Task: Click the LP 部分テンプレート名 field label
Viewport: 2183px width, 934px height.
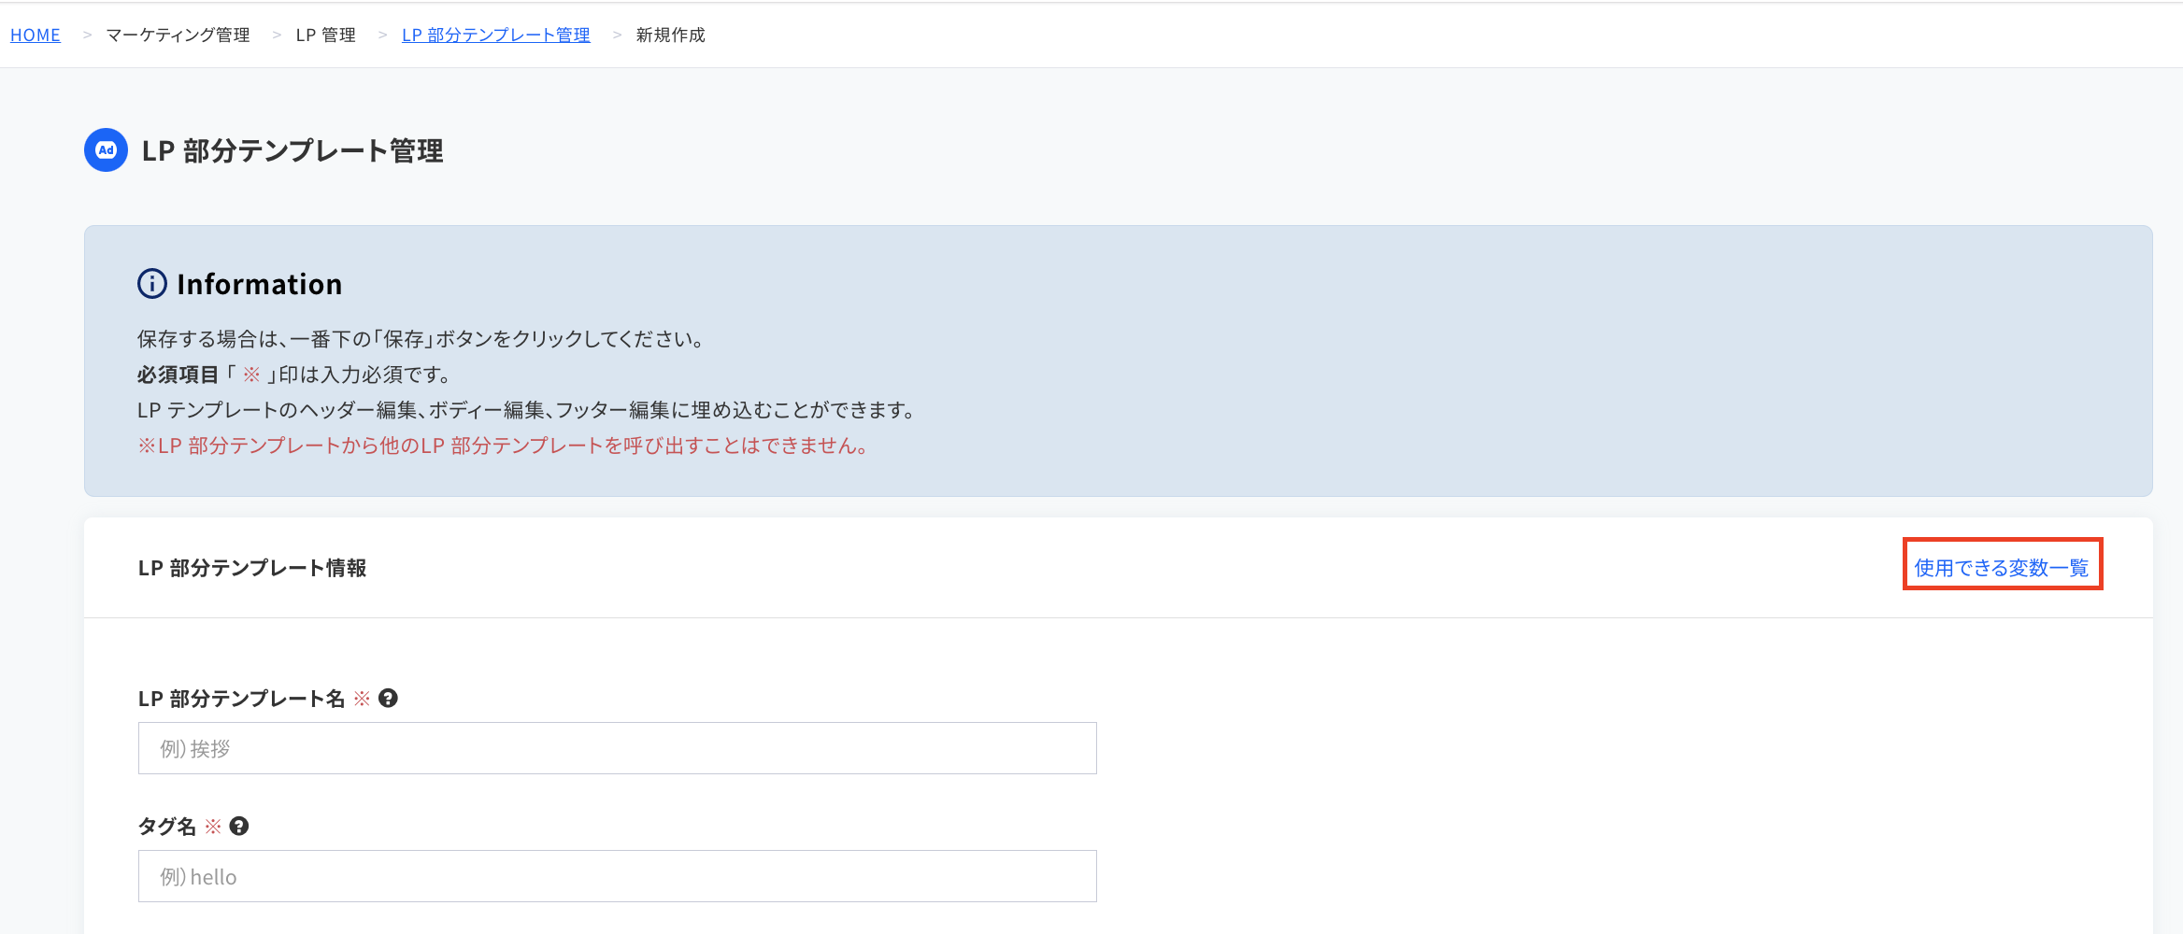Action: click(242, 699)
